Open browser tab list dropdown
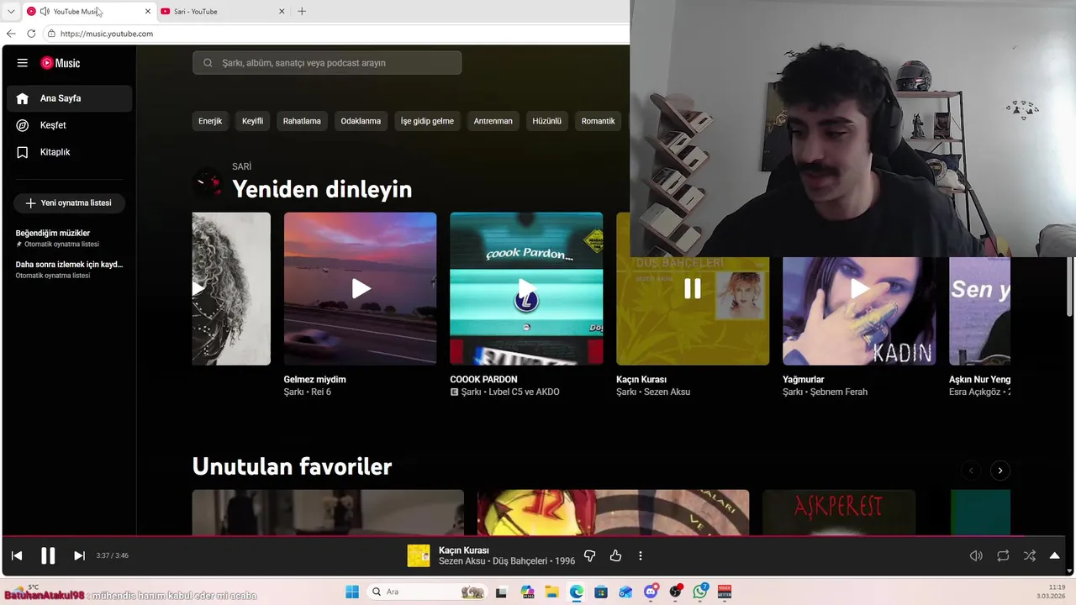The width and height of the screenshot is (1076, 605). pyautogui.click(x=10, y=11)
